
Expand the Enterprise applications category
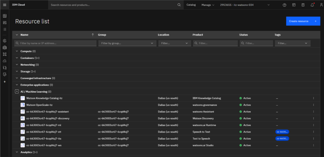pos(17,85)
